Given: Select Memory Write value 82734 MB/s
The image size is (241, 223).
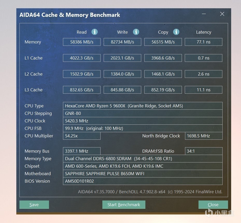Looking at the screenshot, I should pos(122,42).
